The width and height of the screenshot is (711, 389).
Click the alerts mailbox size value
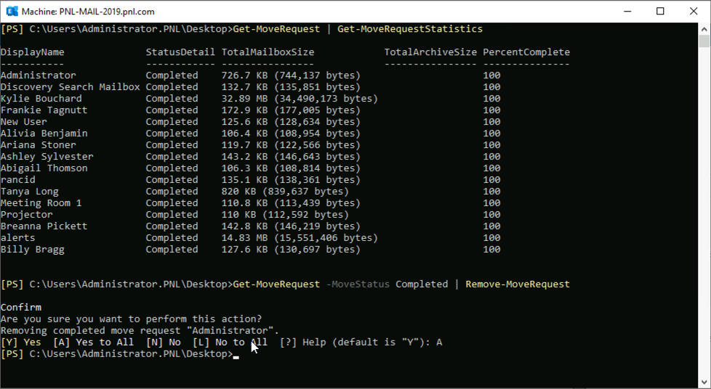point(300,238)
